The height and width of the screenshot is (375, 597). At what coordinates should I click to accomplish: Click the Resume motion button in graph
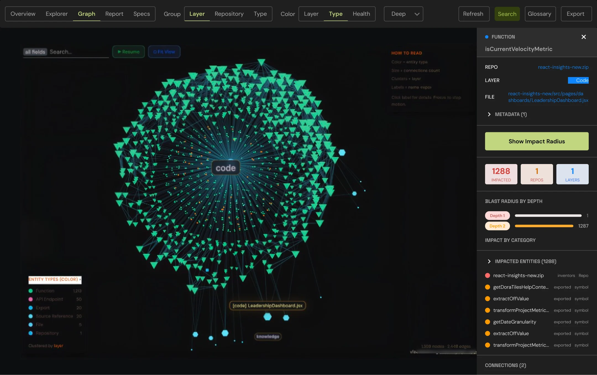click(129, 52)
